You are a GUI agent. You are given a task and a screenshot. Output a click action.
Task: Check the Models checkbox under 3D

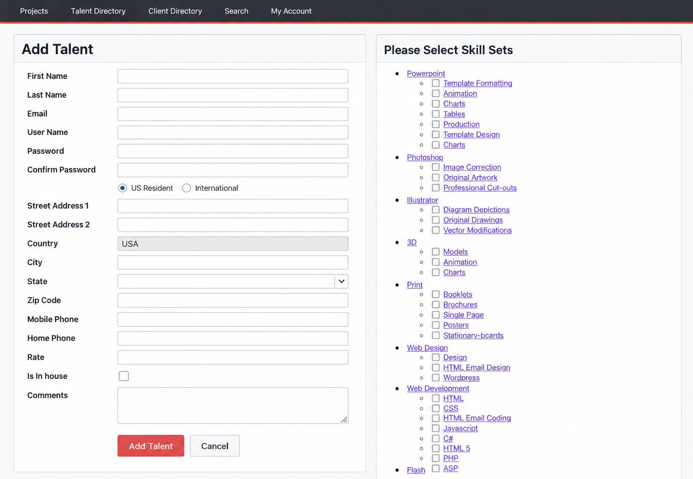click(436, 252)
